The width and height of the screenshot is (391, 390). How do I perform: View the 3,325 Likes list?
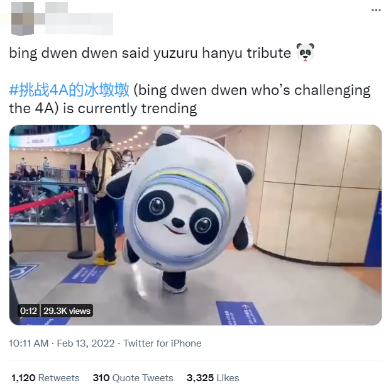pos(212,378)
